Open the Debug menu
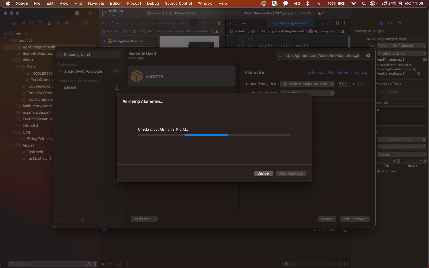 tap(153, 4)
